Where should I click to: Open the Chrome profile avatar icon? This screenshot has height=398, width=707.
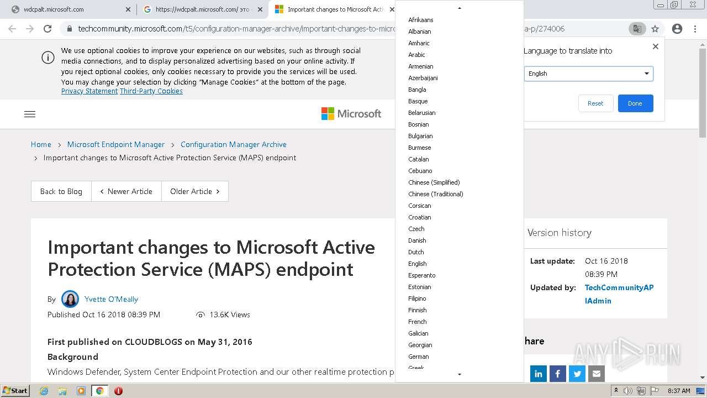click(x=677, y=29)
